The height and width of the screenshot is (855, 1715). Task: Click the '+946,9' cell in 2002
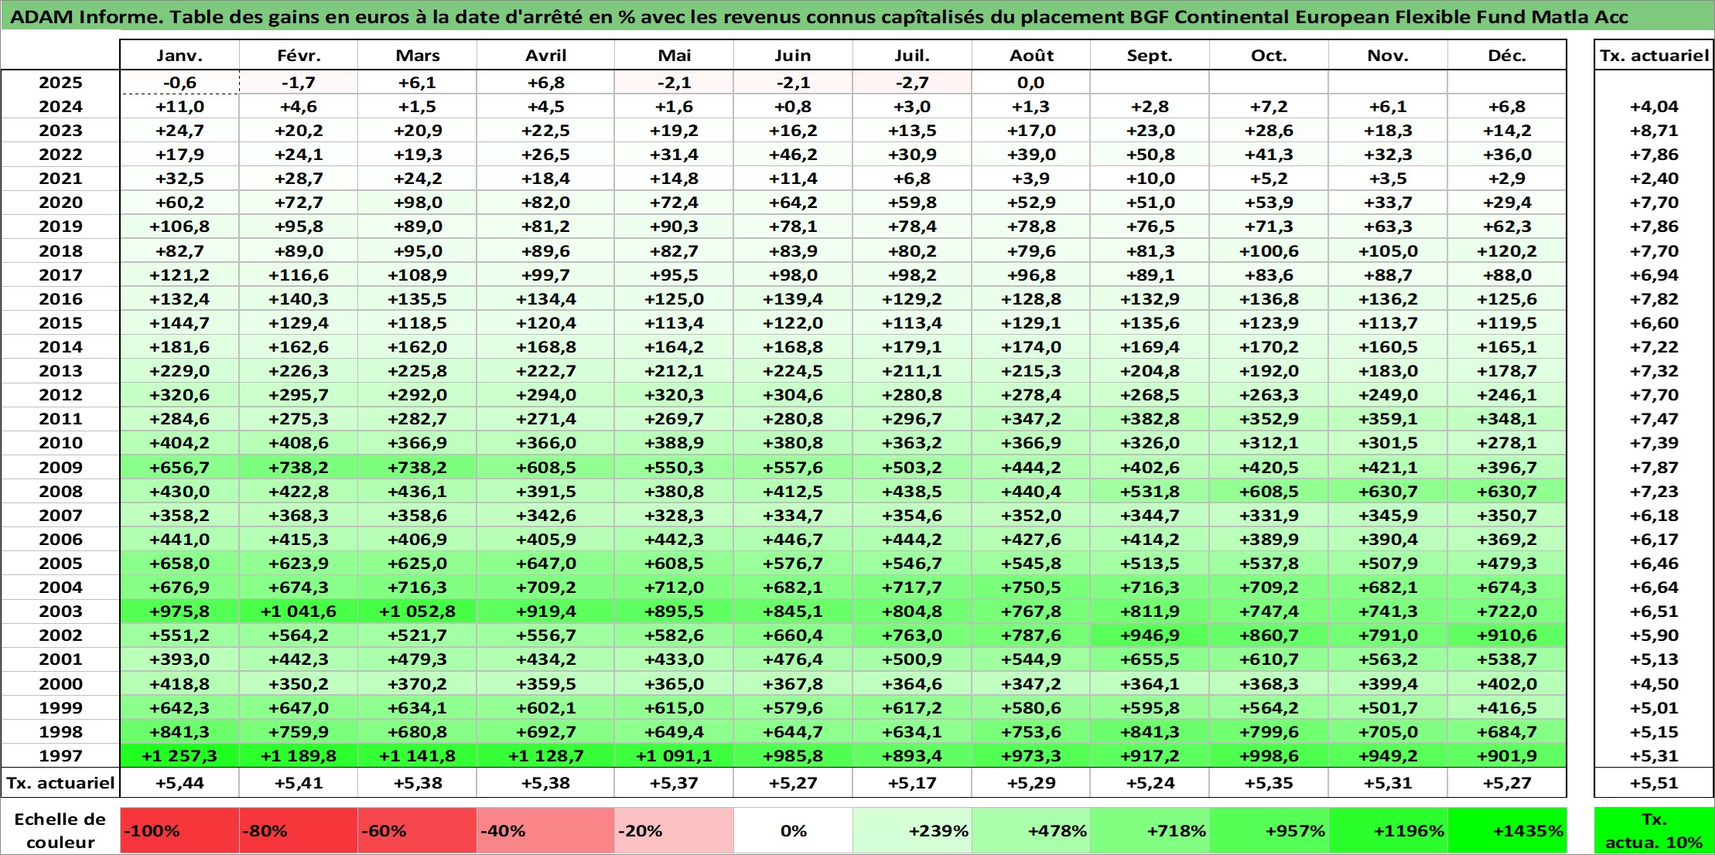click(x=1150, y=635)
